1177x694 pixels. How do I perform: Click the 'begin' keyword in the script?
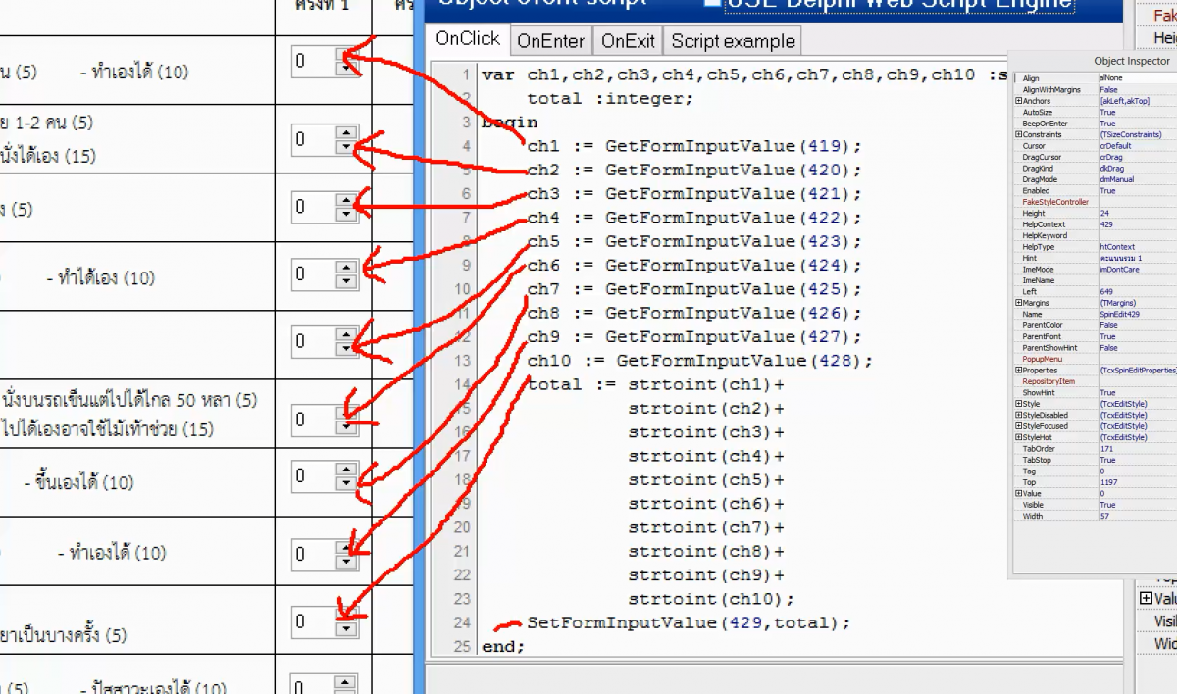(x=509, y=123)
